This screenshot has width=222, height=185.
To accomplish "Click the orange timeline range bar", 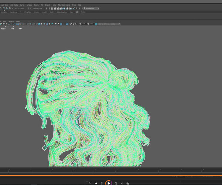I will coord(111,175).
